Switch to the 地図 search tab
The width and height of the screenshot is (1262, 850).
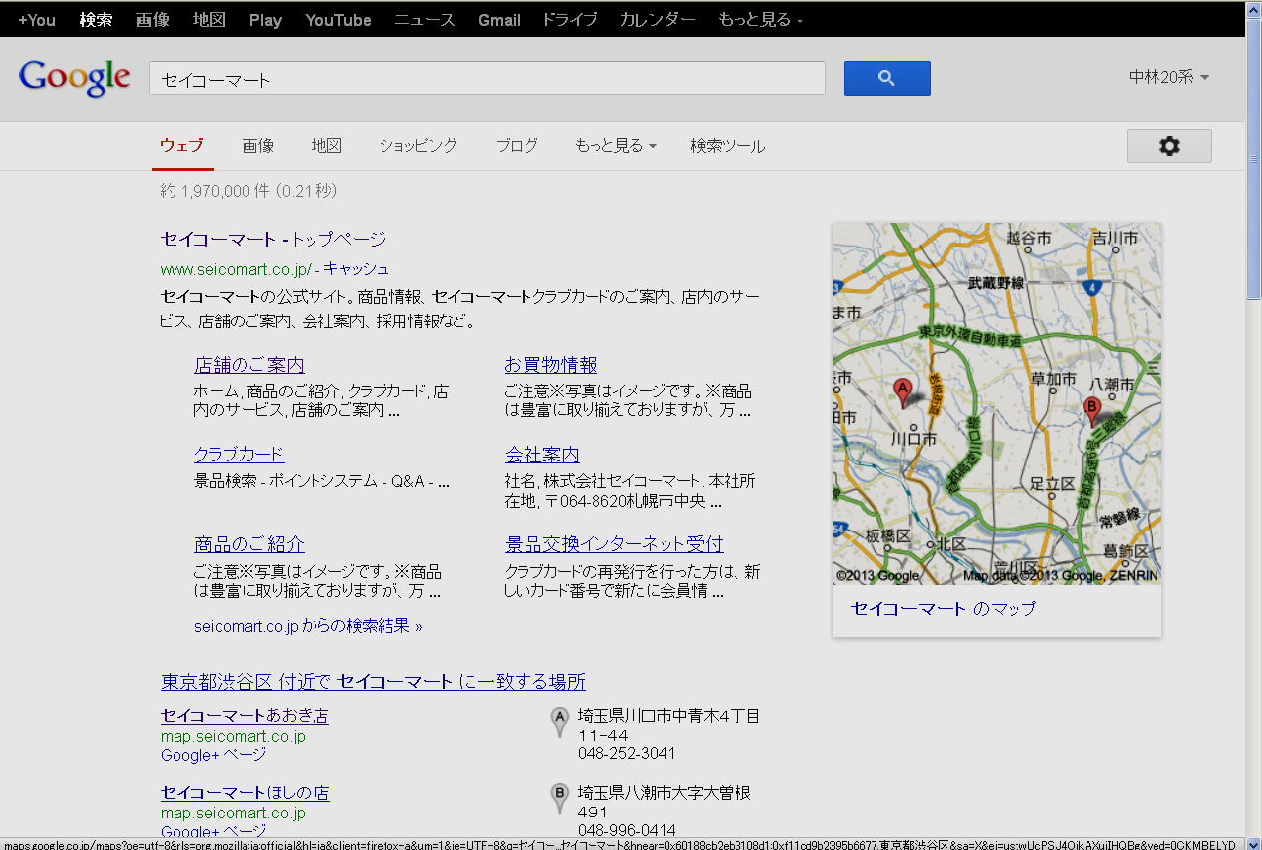[326, 146]
